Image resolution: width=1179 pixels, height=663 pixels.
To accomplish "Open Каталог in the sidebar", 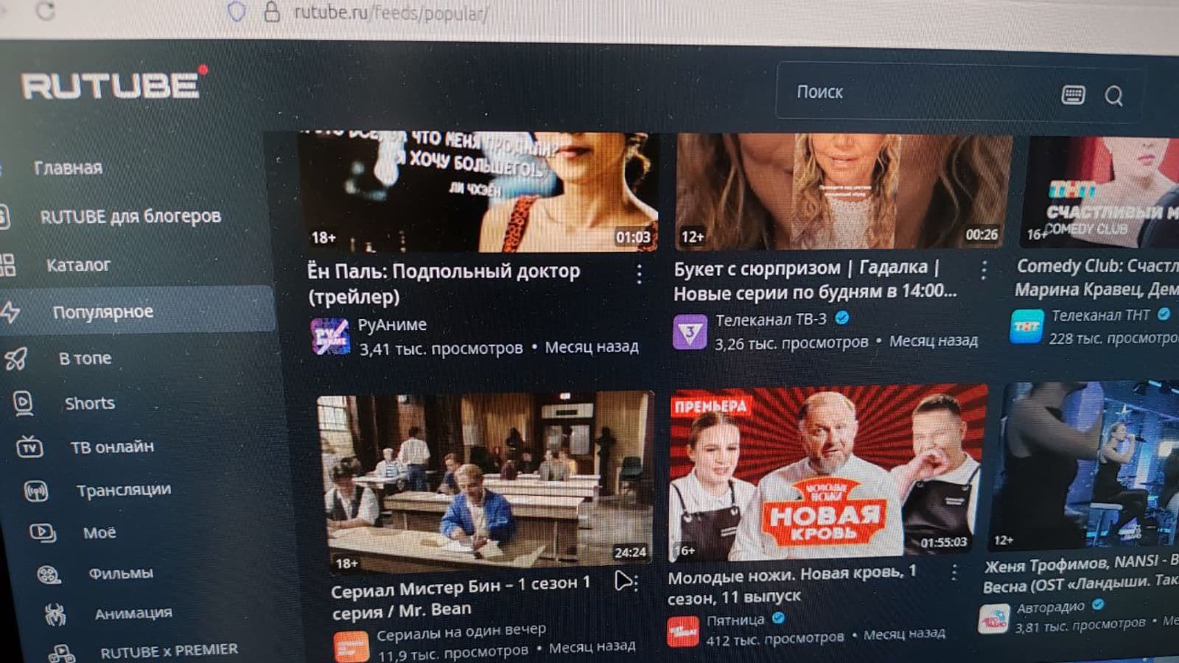I will 78,265.
